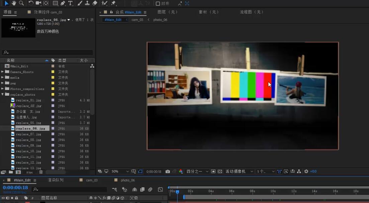Open the 四分之一 resolution dropdown

pyautogui.click(x=197, y=172)
